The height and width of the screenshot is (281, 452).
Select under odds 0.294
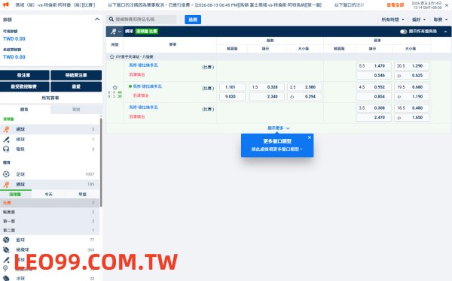point(304,97)
